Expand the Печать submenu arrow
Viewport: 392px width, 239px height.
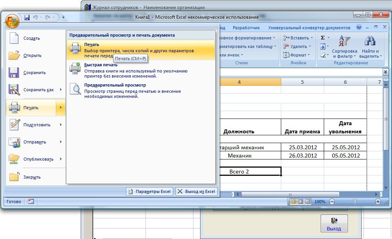pos(61,108)
